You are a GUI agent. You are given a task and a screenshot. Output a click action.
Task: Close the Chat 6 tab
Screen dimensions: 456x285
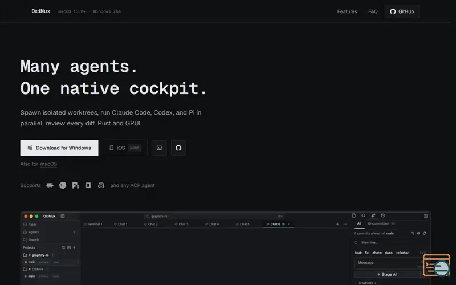click(288, 224)
